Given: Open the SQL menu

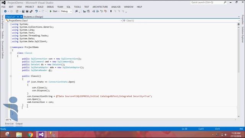Looking at the screenshot, I should click(69, 7).
